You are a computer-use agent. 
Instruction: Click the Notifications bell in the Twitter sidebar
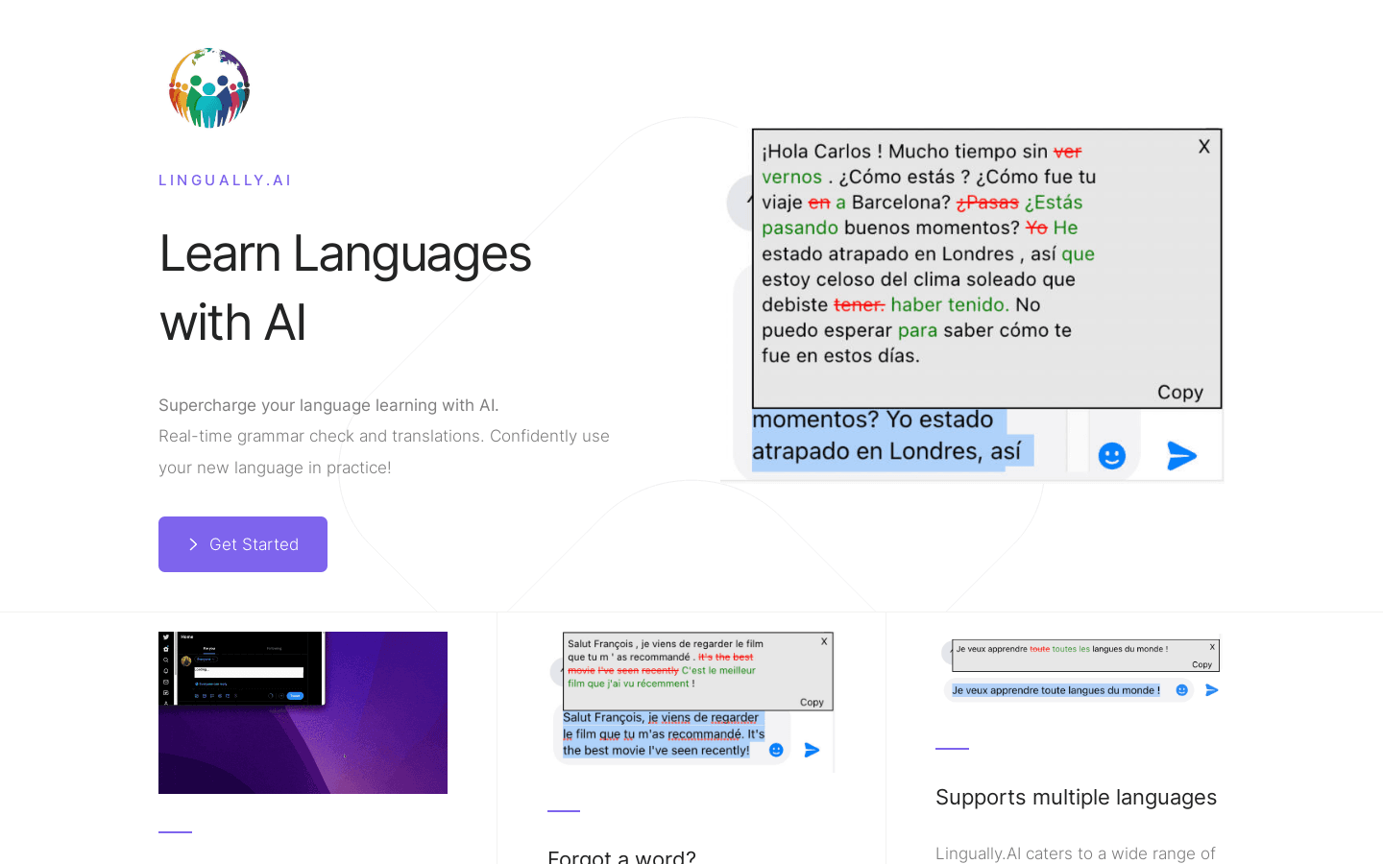[166, 670]
